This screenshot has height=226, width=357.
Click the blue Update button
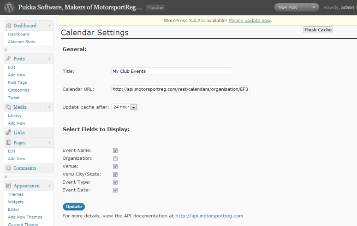point(74,207)
